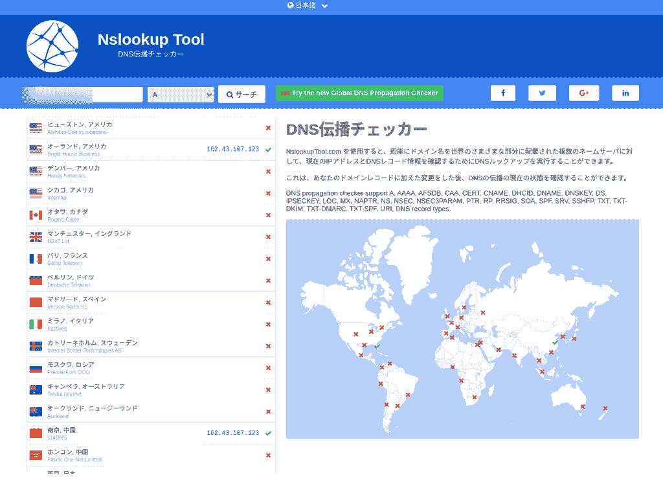Click the red X marker on South Africa

pyautogui.click(x=475, y=397)
